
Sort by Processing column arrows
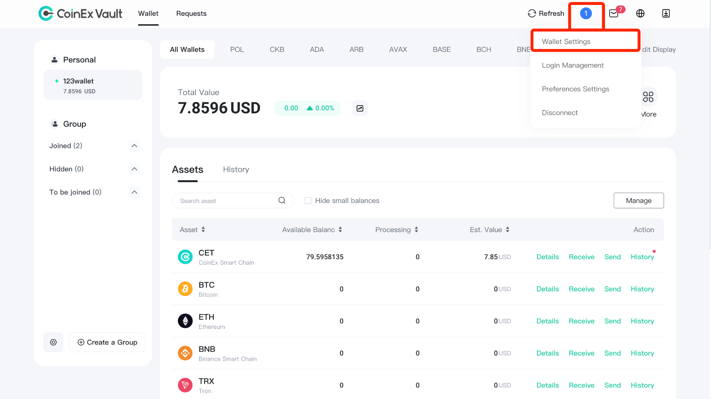pos(416,230)
